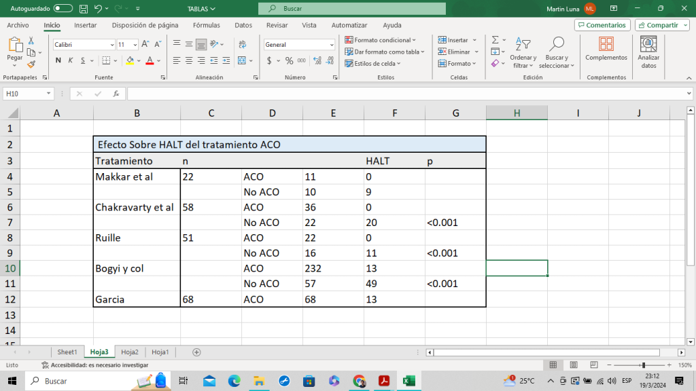Click the Save icon in title bar

pyautogui.click(x=82, y=9)
